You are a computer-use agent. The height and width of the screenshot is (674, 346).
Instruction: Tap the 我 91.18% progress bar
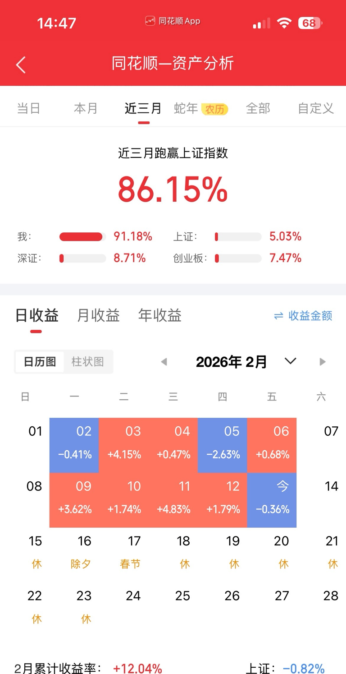pos(82,237)
